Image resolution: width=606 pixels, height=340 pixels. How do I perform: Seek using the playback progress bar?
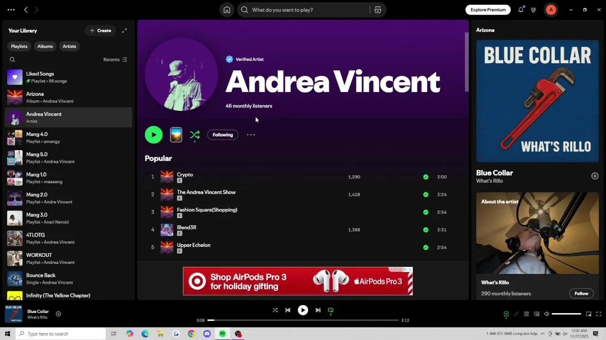303,320
